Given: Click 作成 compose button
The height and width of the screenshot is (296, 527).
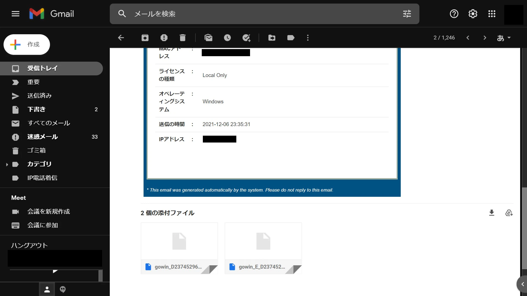Looking at the screenshot, I should coord(27,44).
